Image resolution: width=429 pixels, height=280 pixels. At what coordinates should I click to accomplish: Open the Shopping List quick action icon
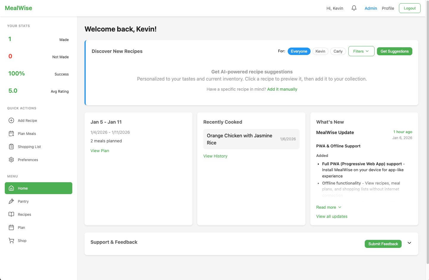11,147
